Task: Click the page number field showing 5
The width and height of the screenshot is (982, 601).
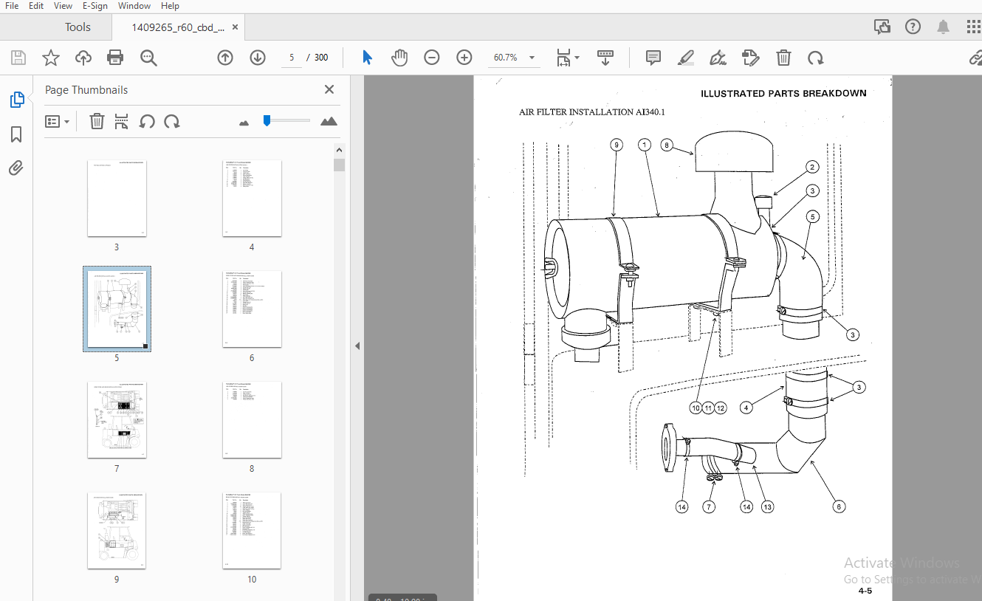Action: coord(292,58)
